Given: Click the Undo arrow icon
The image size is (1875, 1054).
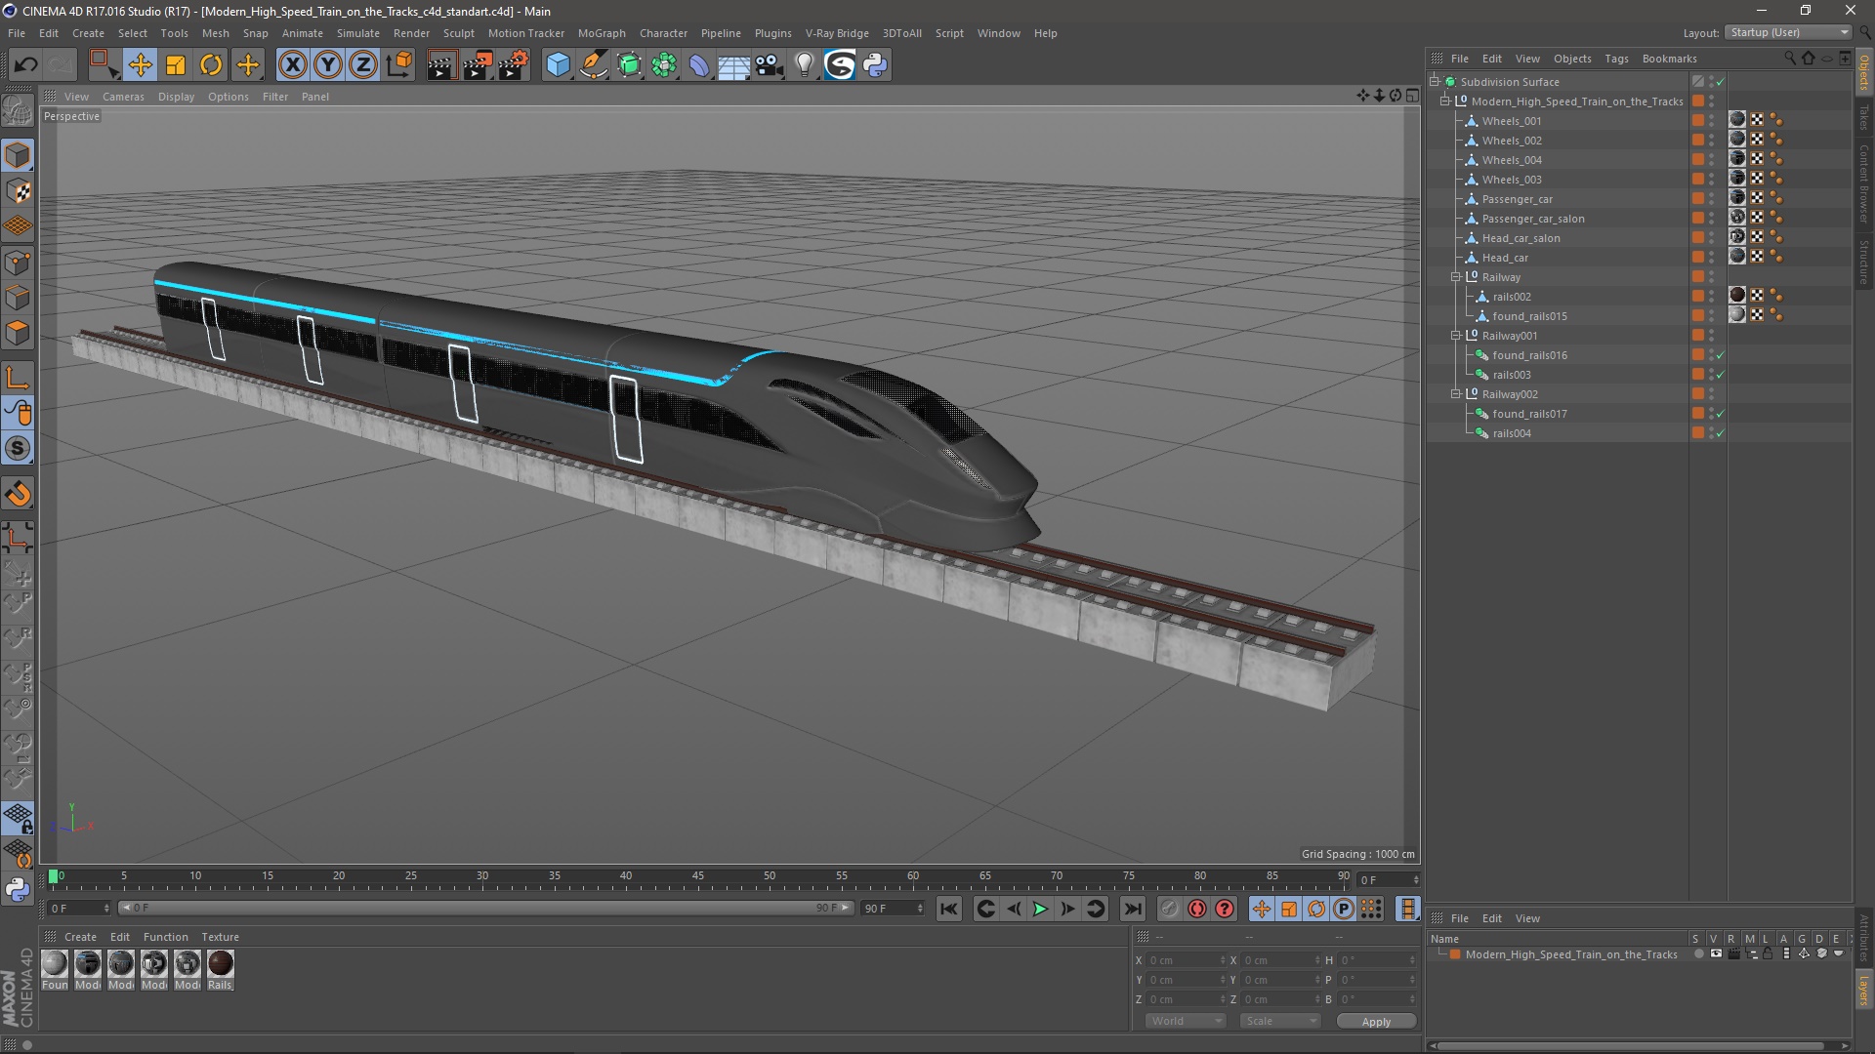Looking at the screenshot, I should pyautogui.click(x=26, y=65).
